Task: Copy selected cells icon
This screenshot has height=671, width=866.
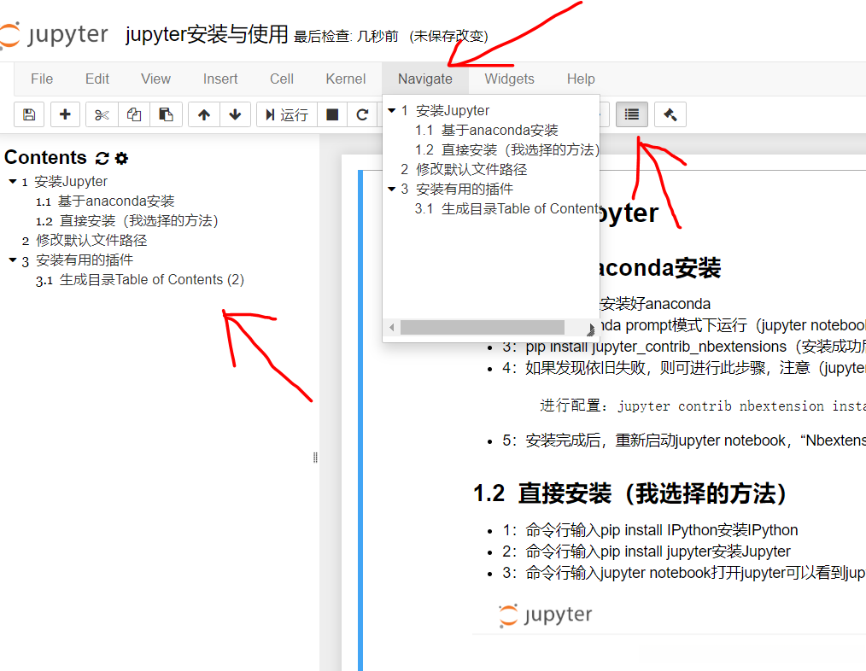Action: (x=133, y=114)
